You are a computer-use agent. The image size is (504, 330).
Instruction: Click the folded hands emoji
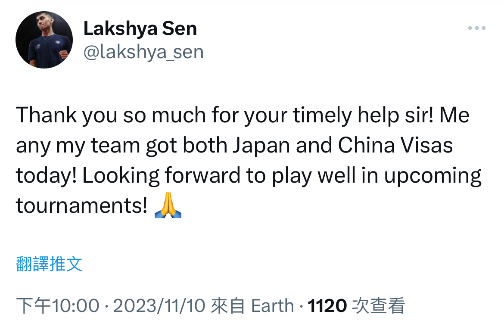168,205
